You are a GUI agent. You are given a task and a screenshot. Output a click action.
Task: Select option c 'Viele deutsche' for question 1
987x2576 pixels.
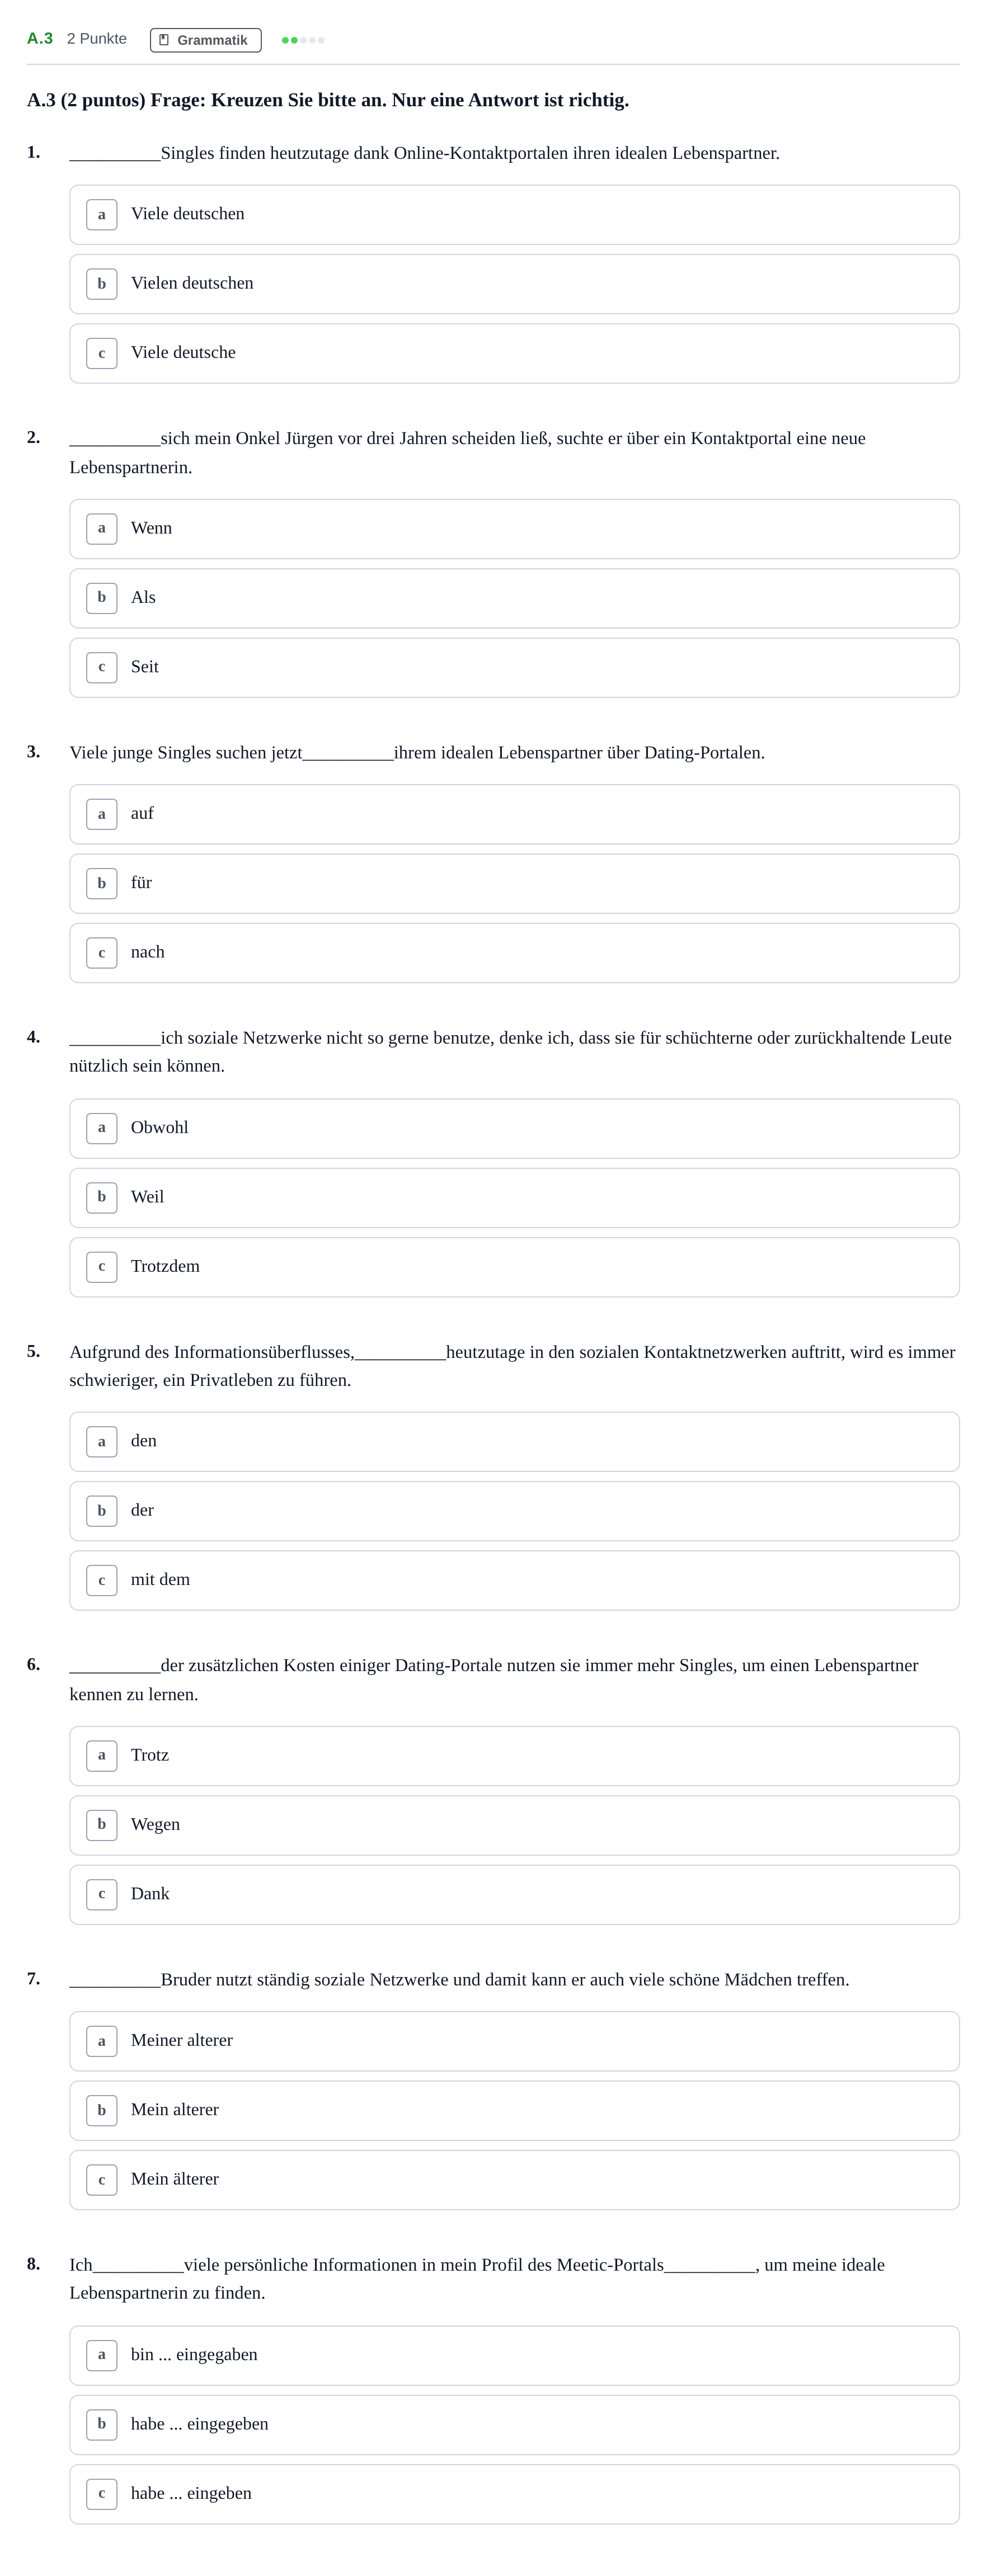click(514, 353)
